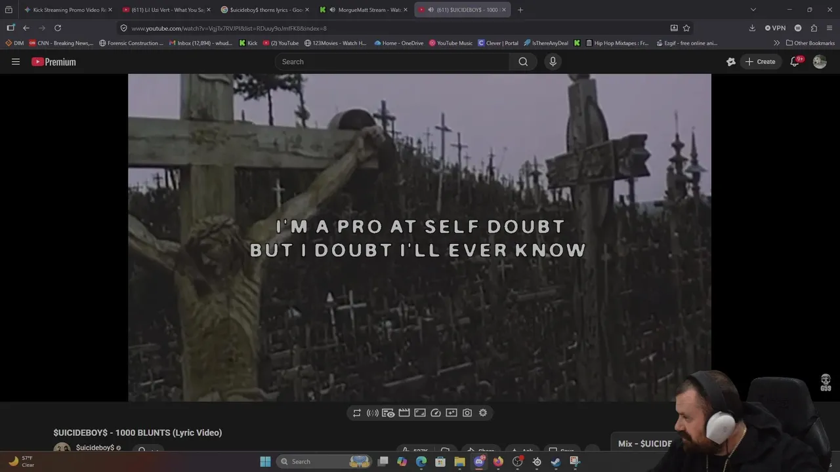Open the account avatar menu
Viewport: 840px width, 472px height.
coord(820,62)
